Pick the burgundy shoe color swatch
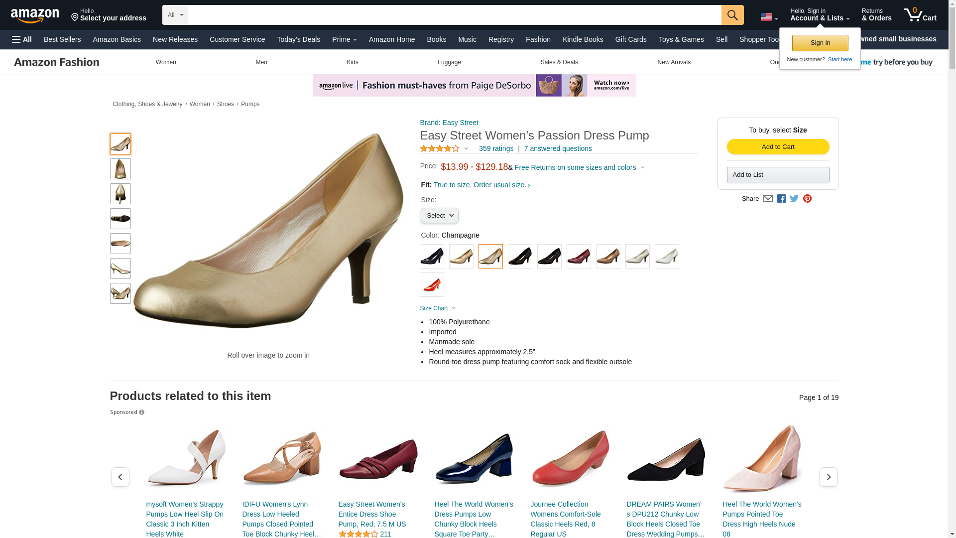Viewport: 956px width, 538px height. pos(579,257)
